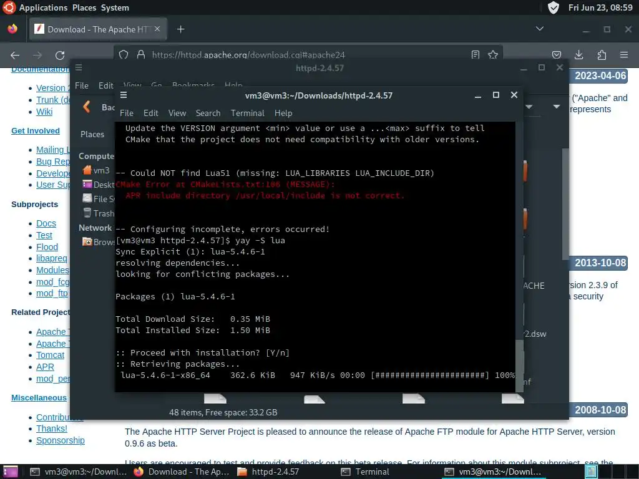Open the file manager hamburger menu icon
This screenshot has height=479, width=639.
[79, 67]
